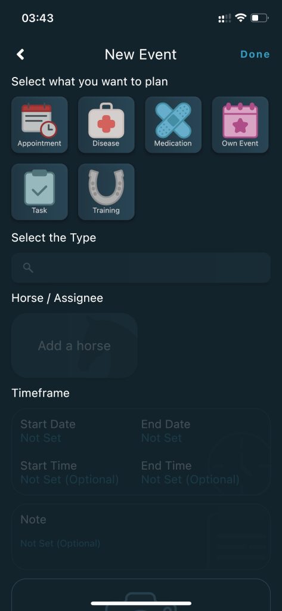Select the Own Event star calendar
The width and height of the screenshot is (282, 611).
tap(240, 125)
